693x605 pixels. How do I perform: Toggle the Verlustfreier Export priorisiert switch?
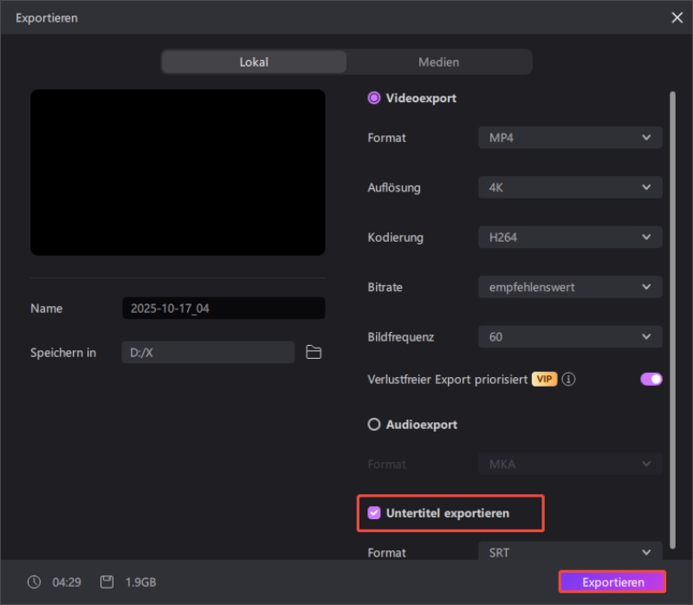click(x=651, y=379)
